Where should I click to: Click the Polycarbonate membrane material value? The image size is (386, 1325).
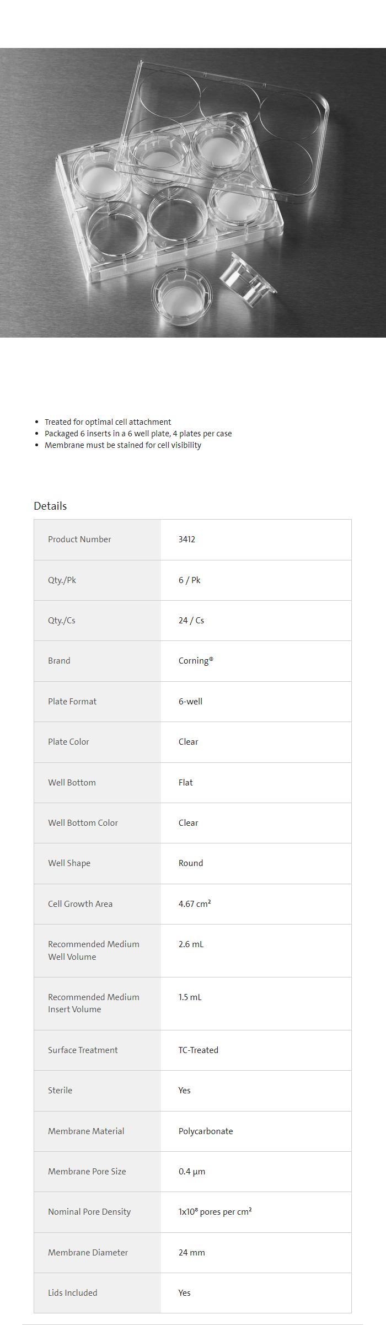(x=206, y=1131)
